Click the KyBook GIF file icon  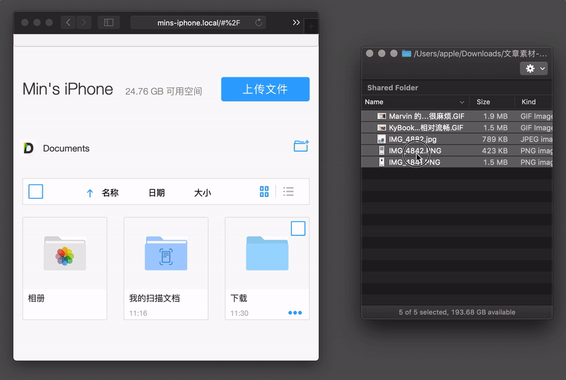[382, 128]
